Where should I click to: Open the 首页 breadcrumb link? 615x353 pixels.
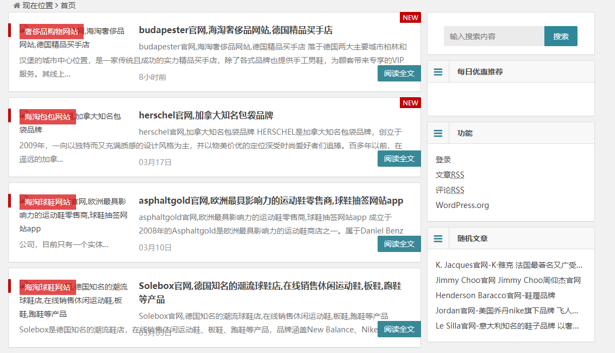click(x=68, y=5)
